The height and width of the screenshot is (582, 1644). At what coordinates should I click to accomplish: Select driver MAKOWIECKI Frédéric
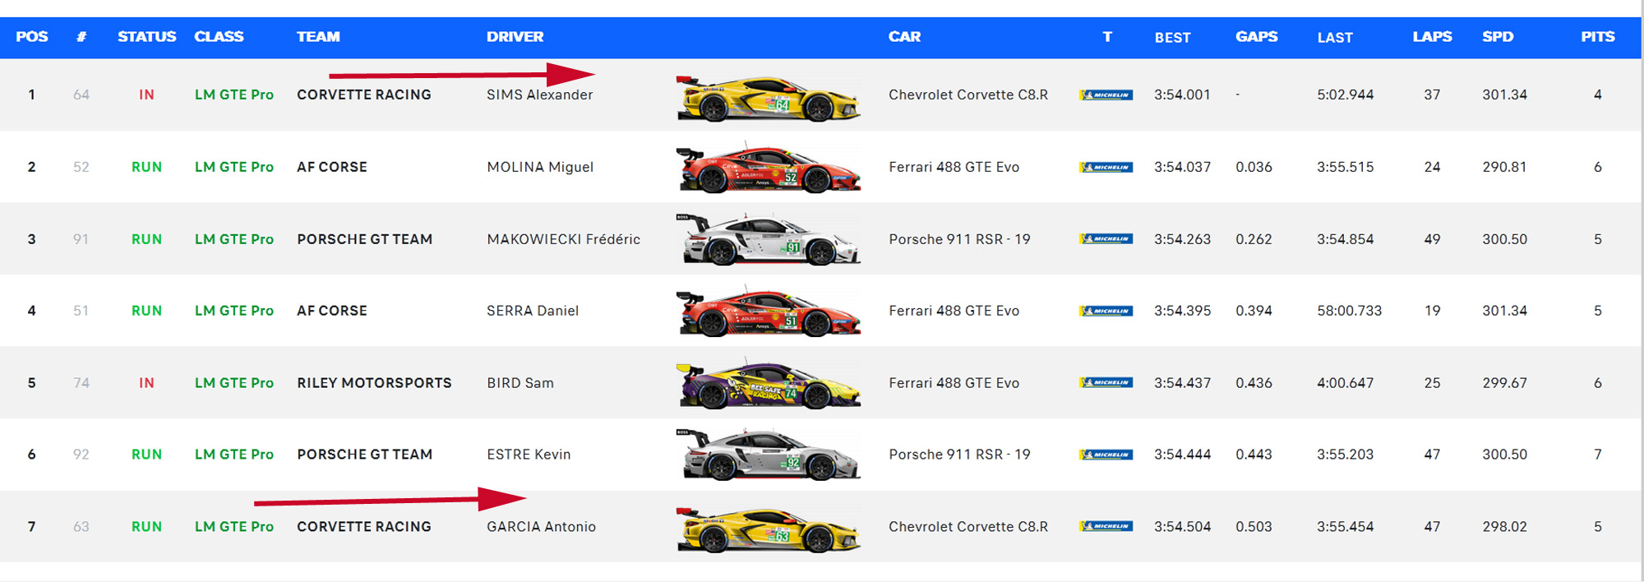click(x=563, y=239)
